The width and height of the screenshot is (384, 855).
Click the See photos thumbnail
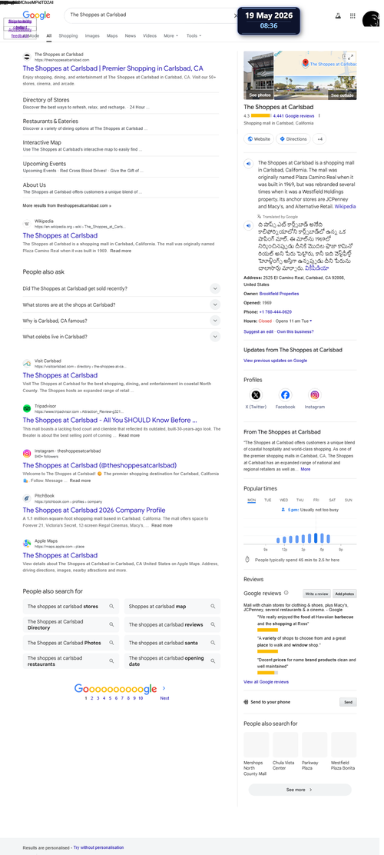pyautogui.click(x=259, y=75)
